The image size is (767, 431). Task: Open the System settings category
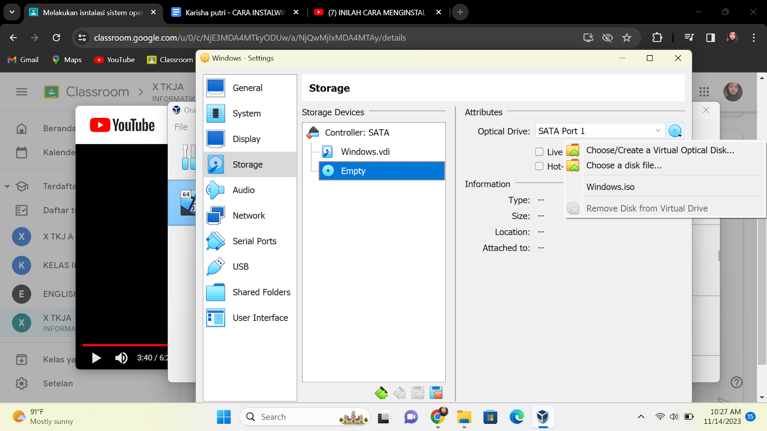tap(250, 113)
